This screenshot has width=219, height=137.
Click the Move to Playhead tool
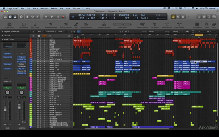104,25
